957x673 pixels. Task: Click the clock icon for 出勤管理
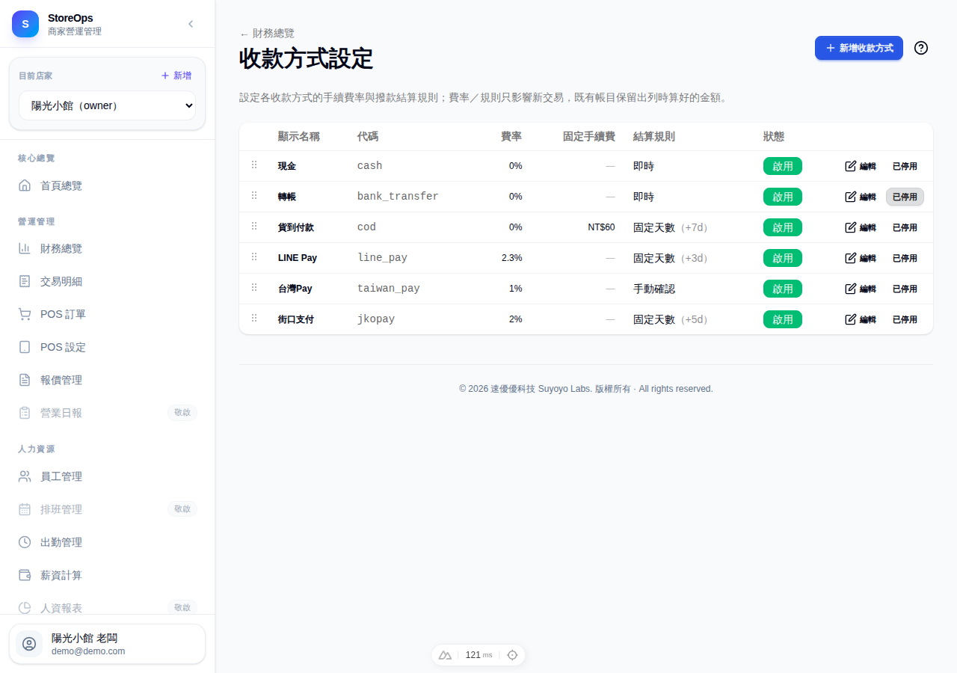coord(25,542)
